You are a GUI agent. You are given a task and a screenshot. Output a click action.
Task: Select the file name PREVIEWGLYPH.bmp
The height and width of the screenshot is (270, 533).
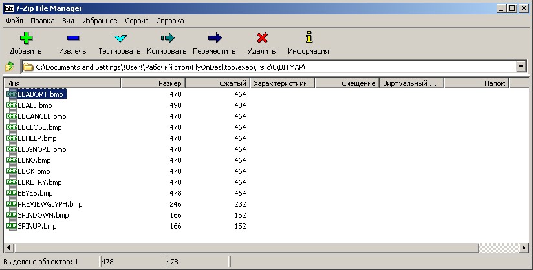tap(50, 204)
